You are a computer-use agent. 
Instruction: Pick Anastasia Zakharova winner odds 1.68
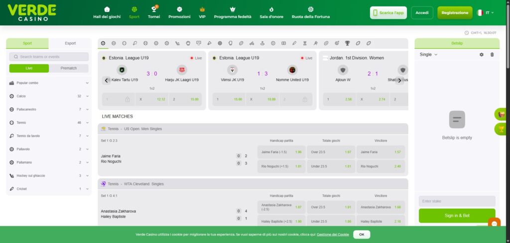click(x=381, y=207)
